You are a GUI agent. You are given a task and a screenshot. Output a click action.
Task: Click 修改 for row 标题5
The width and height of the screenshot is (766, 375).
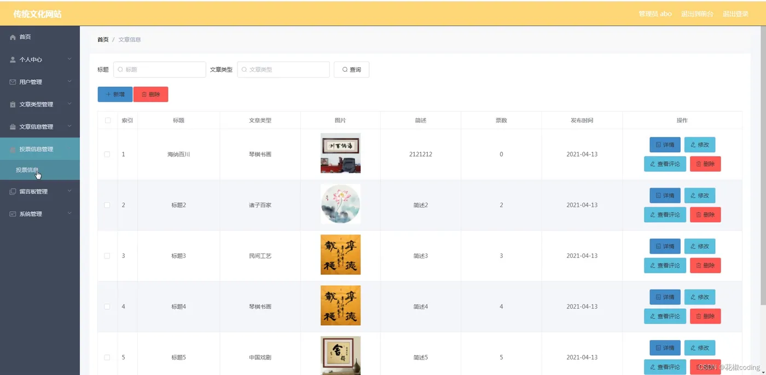pyautogui.click(x=700, y=348)
